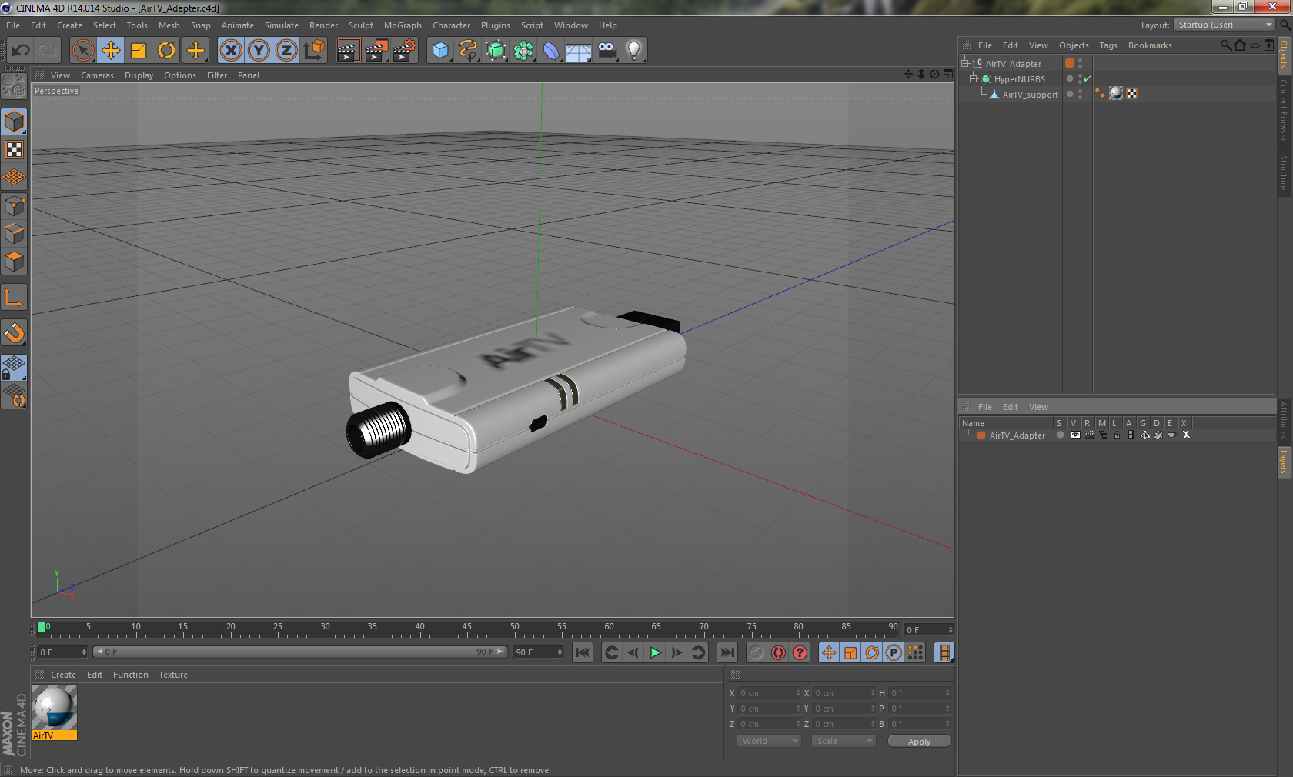Activate the Rotate tool
This screenshot has height=777, width=1293.
click(166, 51)
